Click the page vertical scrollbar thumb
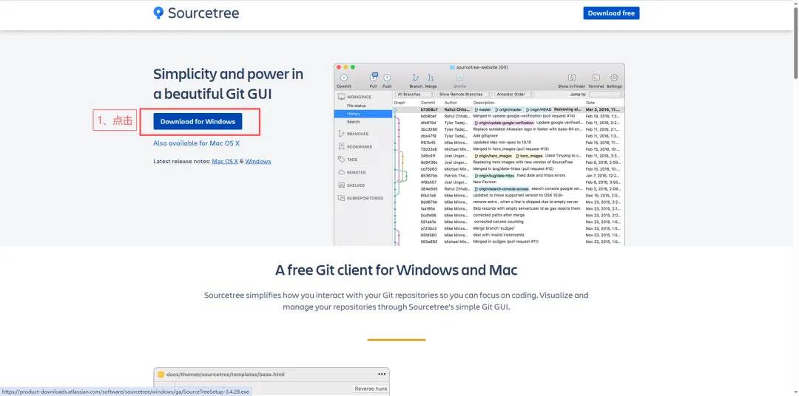Screen dimensions: 799x396 point(795,44)
